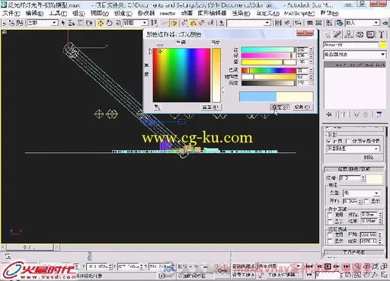Click Go to End playback button
The height and width of the screenshot is (281, 390).
pos(347,267)
